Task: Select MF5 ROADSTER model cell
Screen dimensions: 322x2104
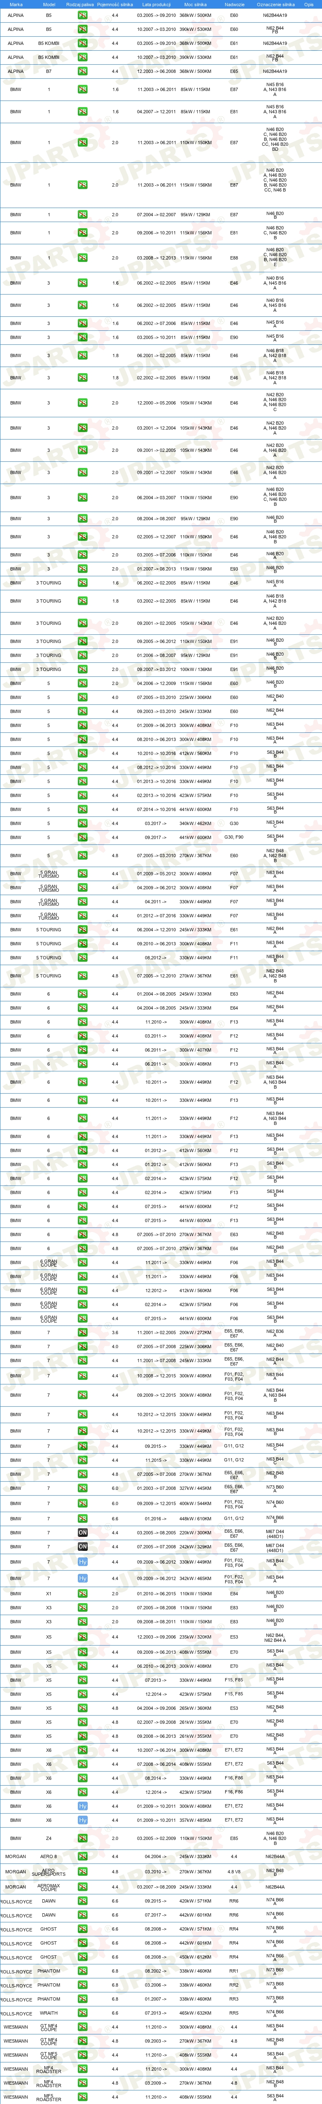Action: click(48, 2097)
